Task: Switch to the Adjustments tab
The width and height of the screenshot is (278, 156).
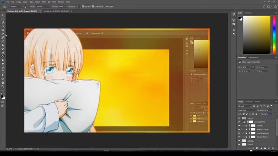Action: click(x=253, y=57)
